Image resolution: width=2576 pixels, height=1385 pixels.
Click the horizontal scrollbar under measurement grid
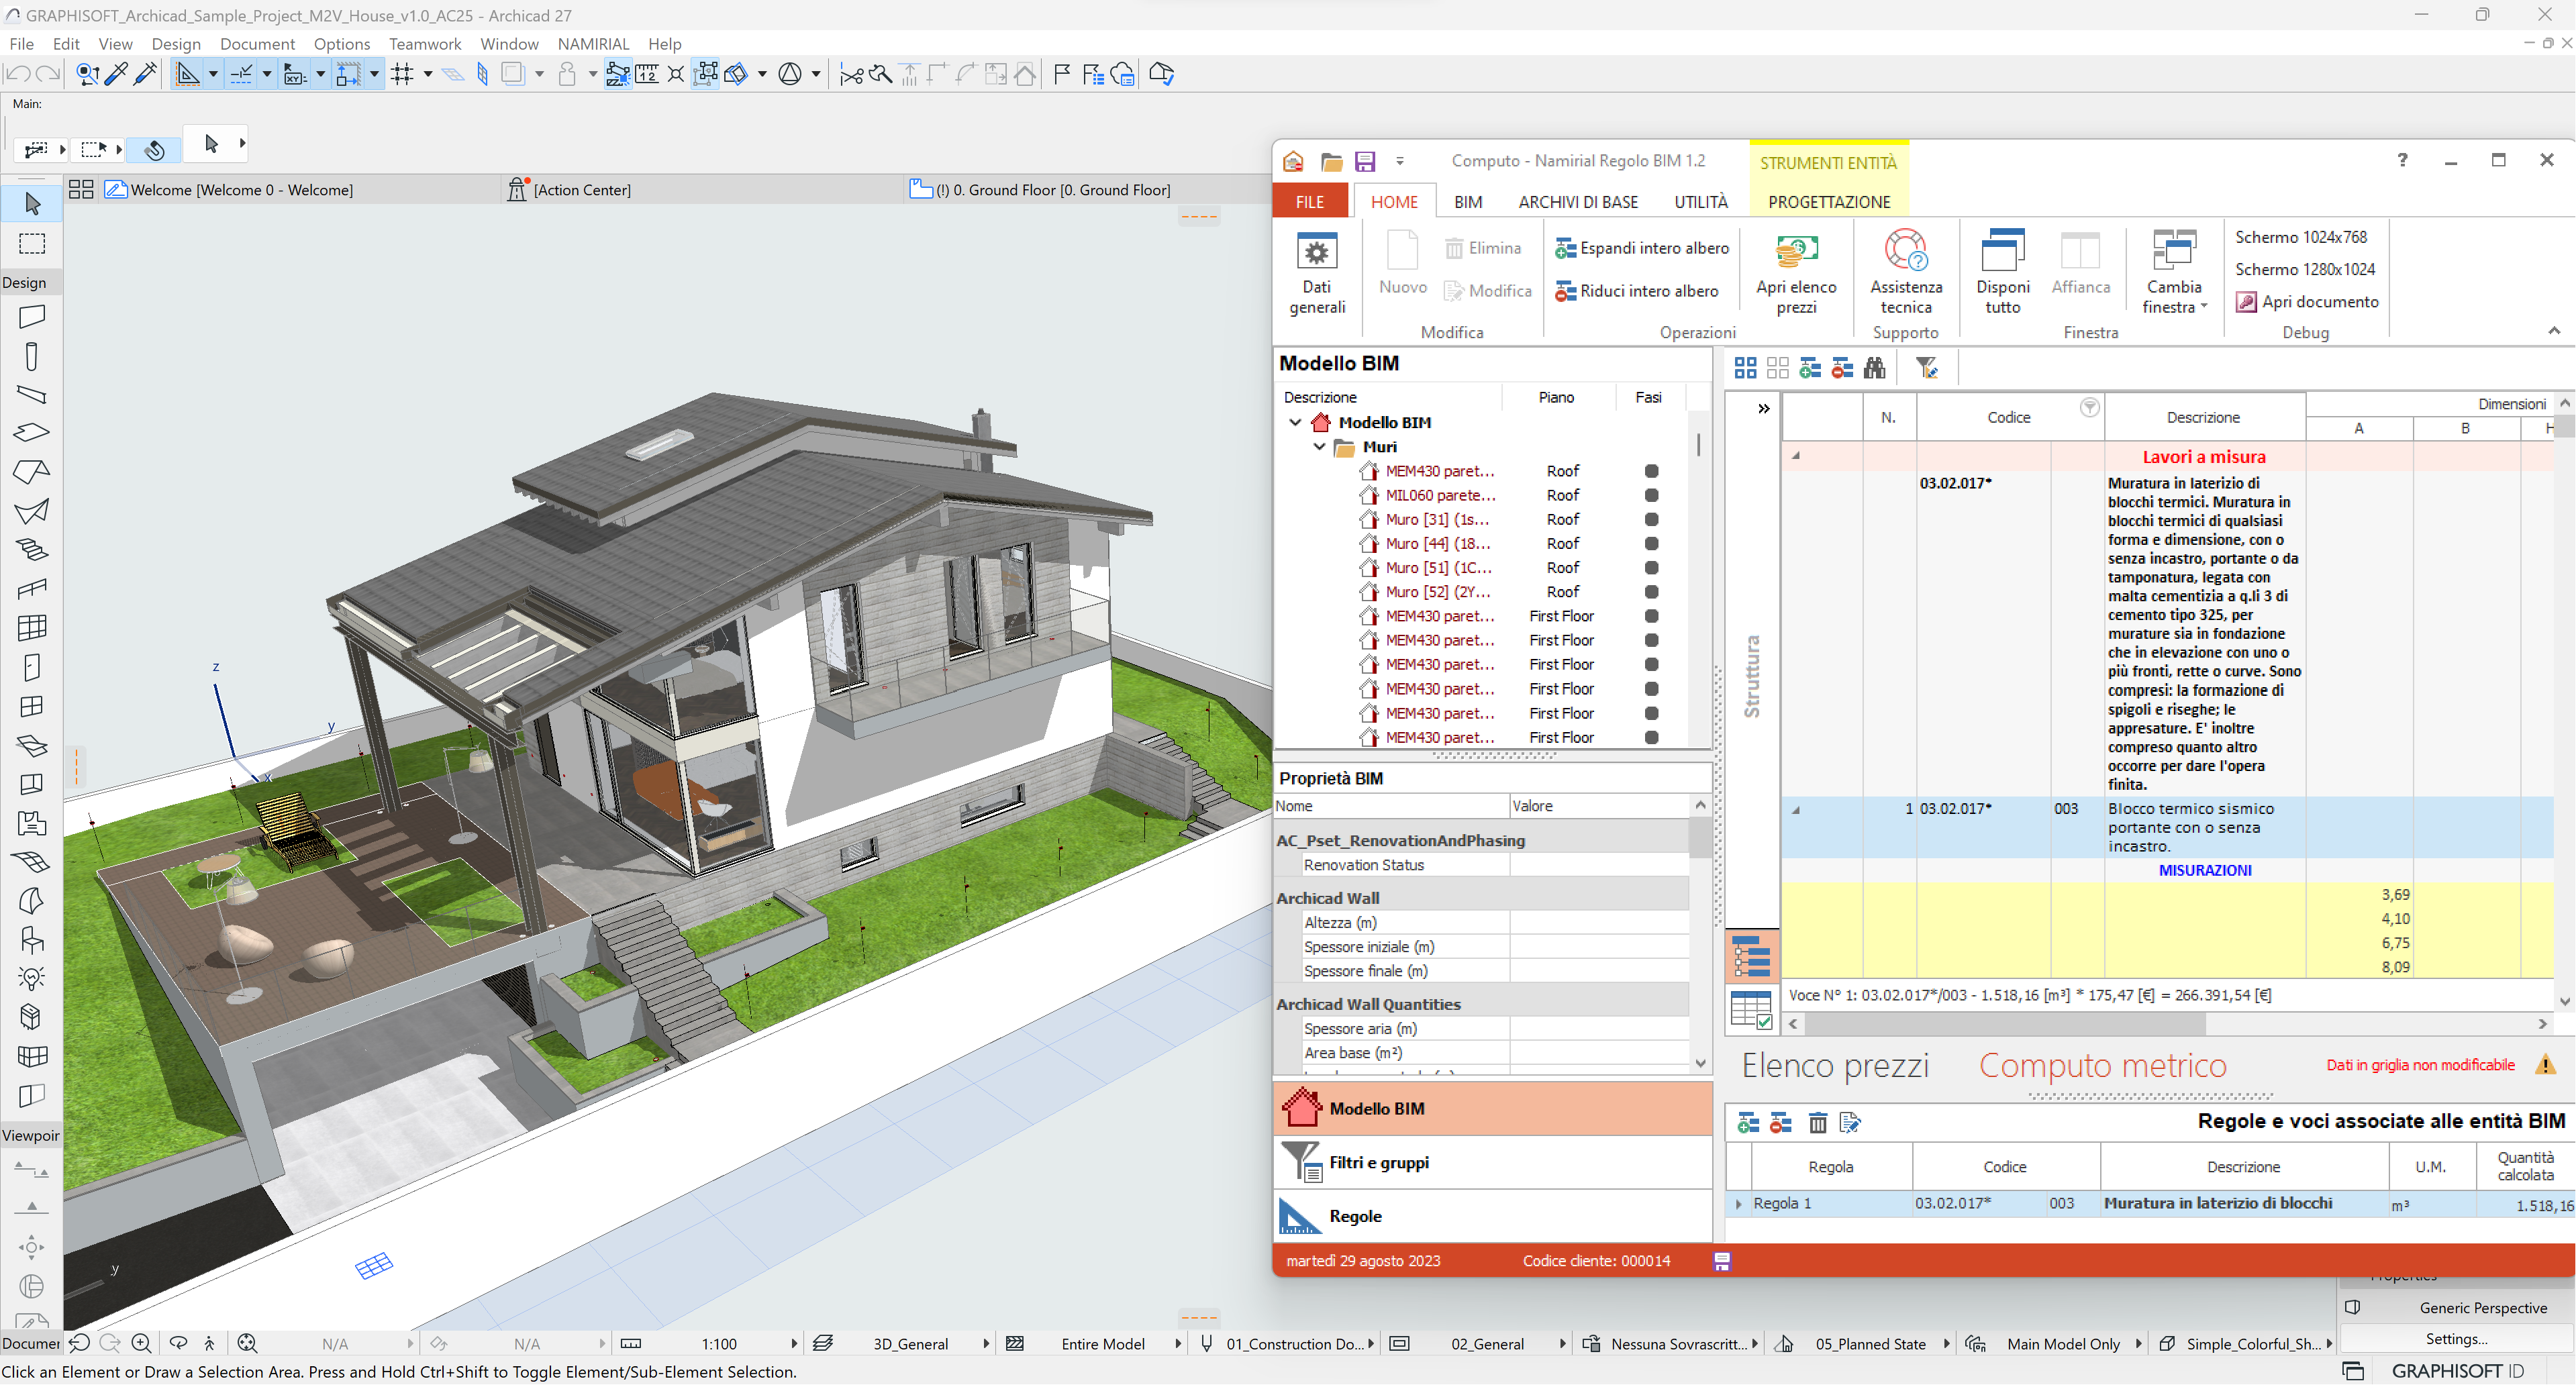tap(2004, 1024)
